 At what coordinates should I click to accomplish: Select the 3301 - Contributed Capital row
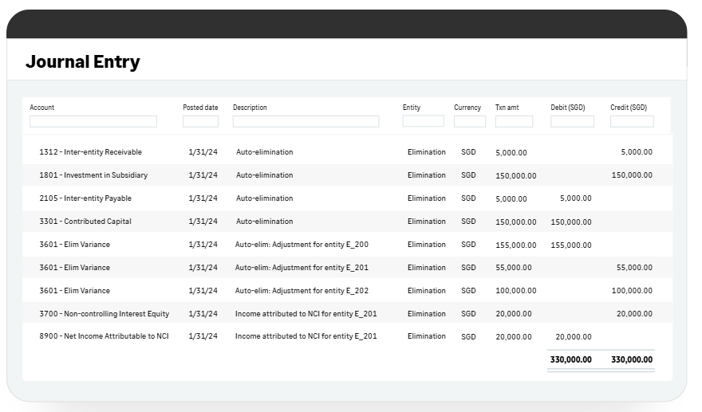coord(348,222)
